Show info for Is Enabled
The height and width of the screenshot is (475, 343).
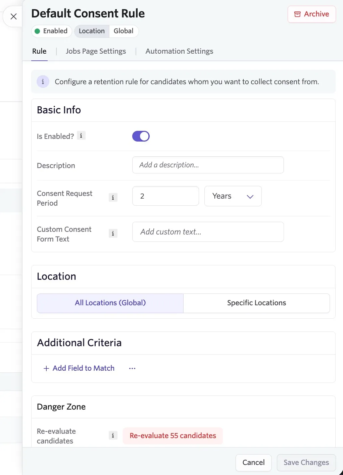tap(81, 136)
